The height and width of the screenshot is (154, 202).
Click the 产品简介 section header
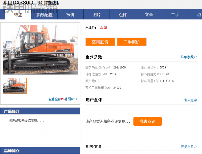(40, 111)
